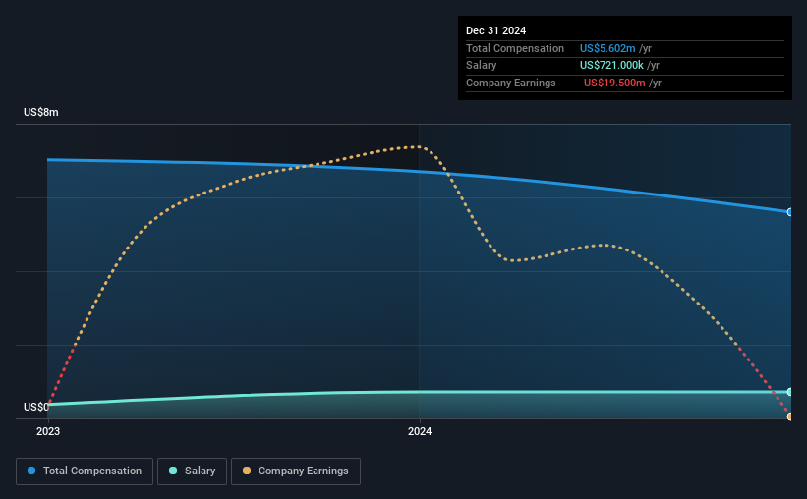807x499 pixels.
Task: Click the 2024 x-axis label
Action: pos(420,431)
